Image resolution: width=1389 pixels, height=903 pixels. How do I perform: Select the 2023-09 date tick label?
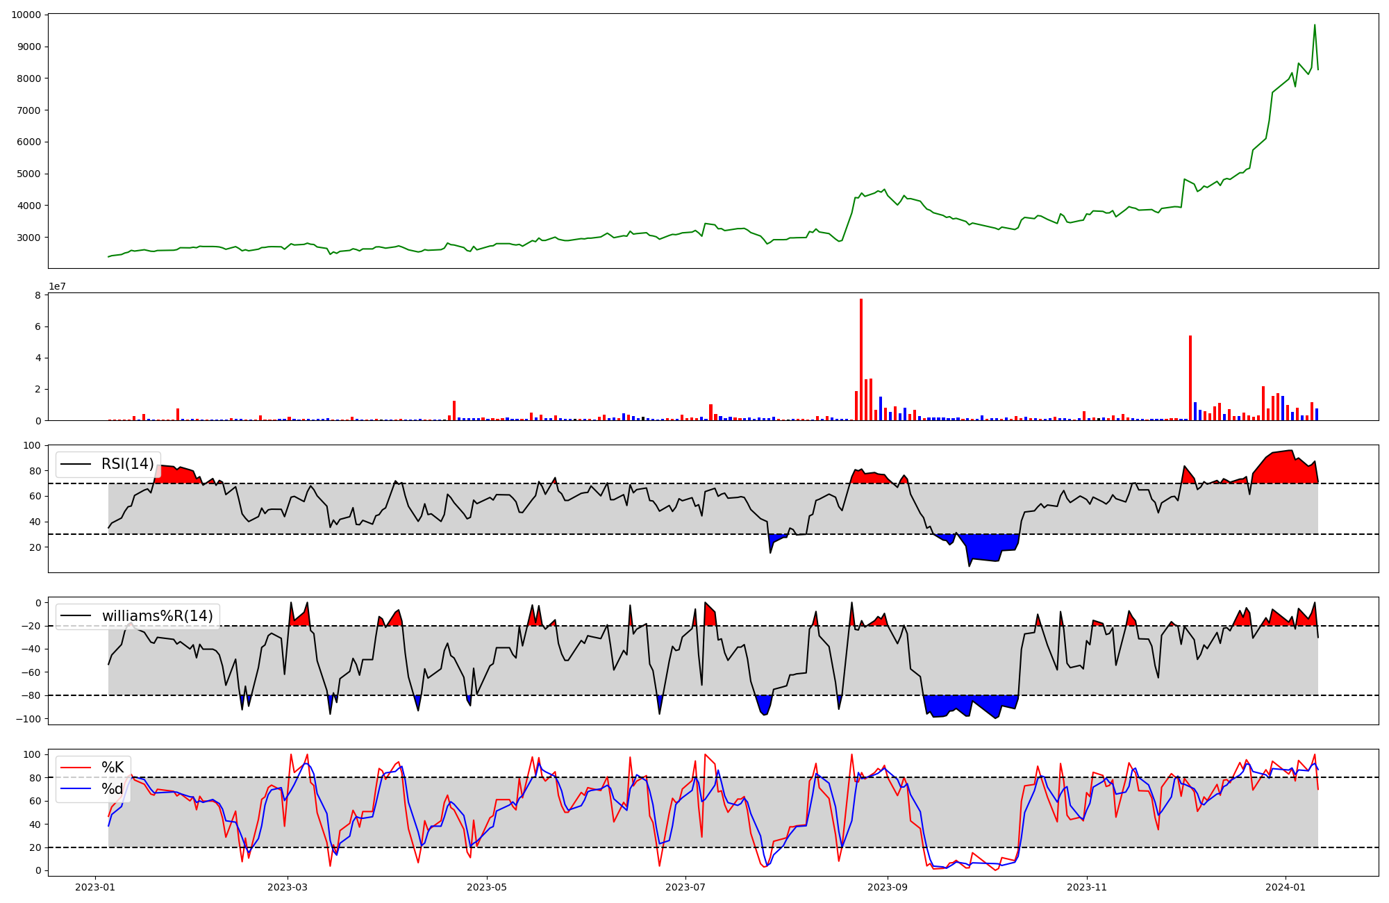(x=888, y=887)
